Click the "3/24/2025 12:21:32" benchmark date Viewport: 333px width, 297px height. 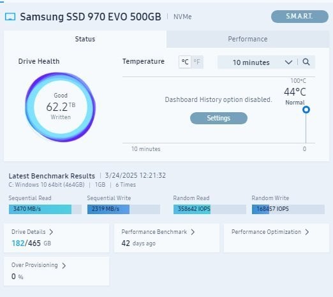coord(135,175)
